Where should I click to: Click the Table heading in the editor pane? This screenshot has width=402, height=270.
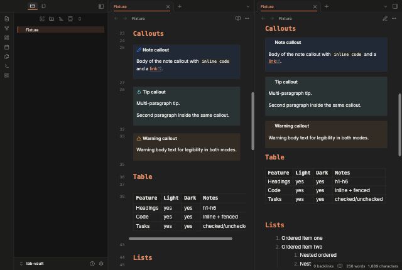click(x=143, y=176)
